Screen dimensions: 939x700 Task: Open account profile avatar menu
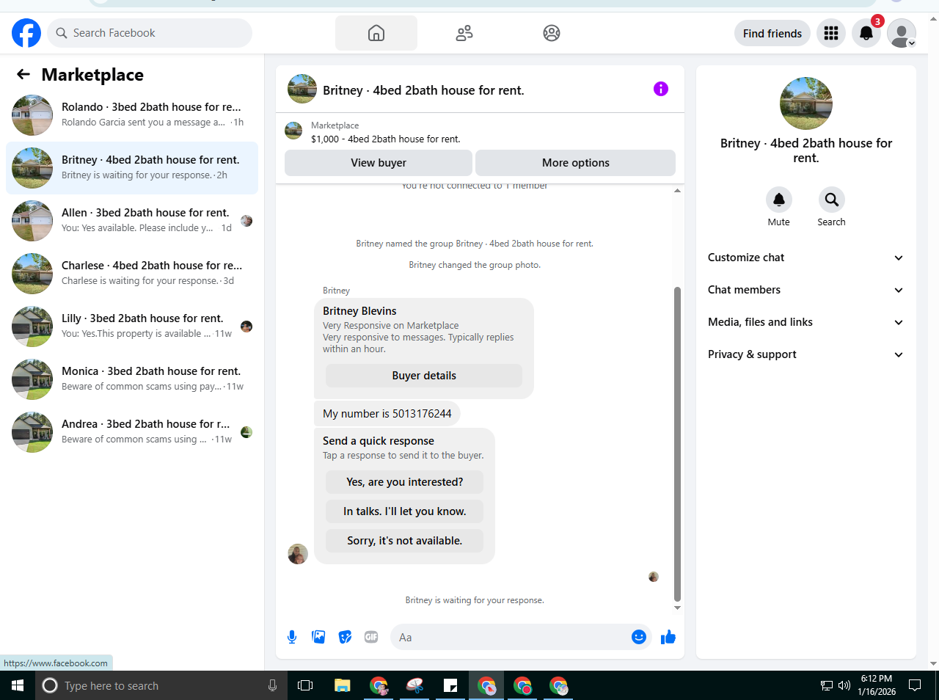pyautogui.click(x=902, y=33)
